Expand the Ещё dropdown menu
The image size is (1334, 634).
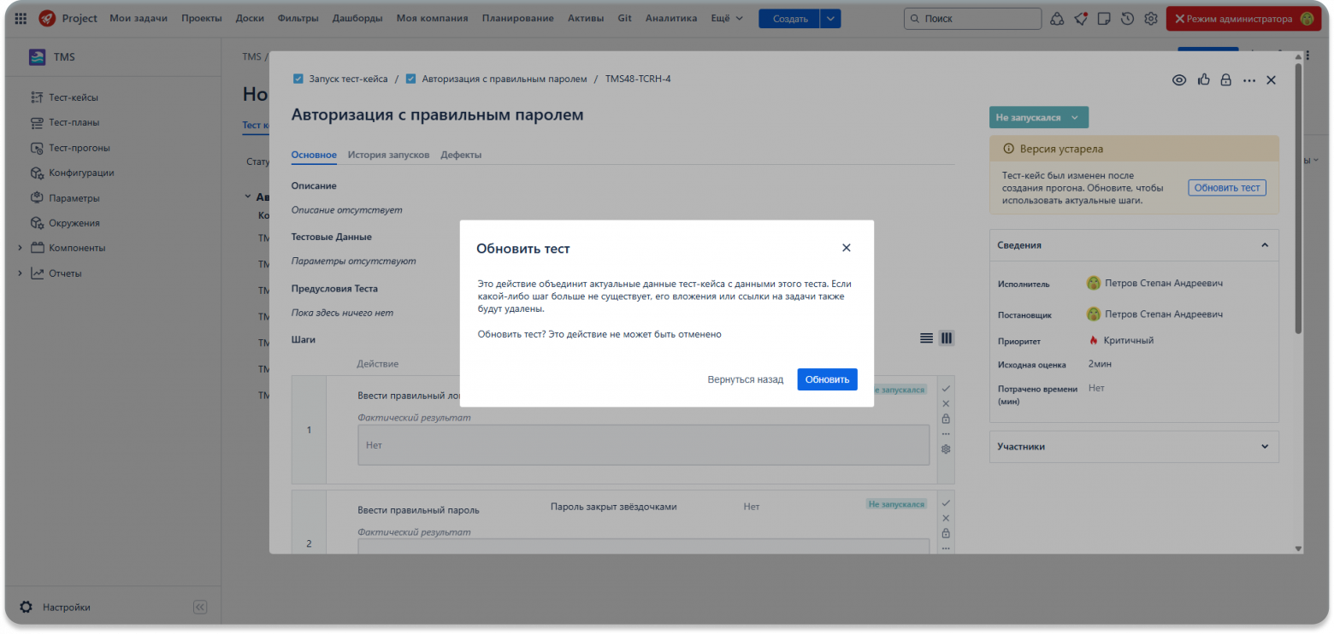point(727,18)
